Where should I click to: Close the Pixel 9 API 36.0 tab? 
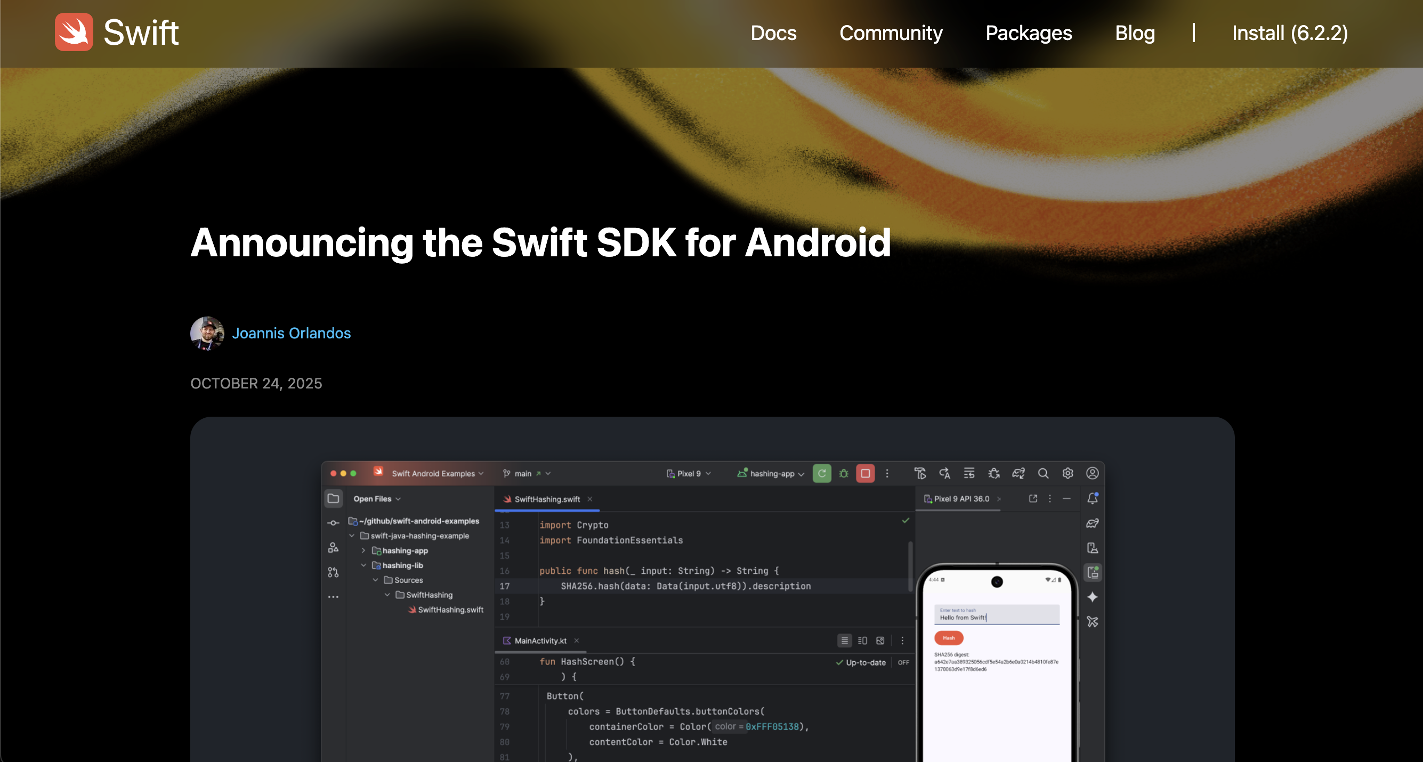tap(999, 499)
